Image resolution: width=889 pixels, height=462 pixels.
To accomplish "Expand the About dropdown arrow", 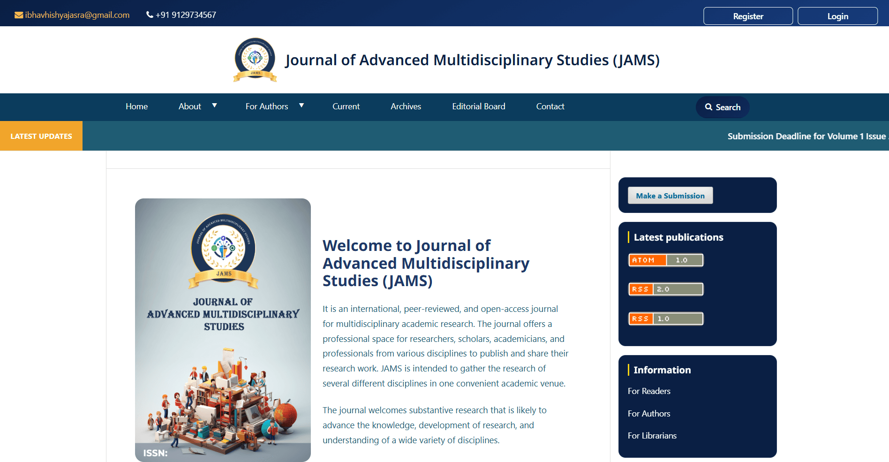I will coord(214,106).
